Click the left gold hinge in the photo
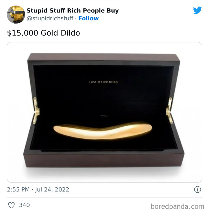 coord(36,111)
